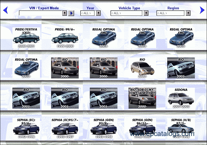
Task: Focus the VIN / Expert Mode input field
Action: [41, 13]
